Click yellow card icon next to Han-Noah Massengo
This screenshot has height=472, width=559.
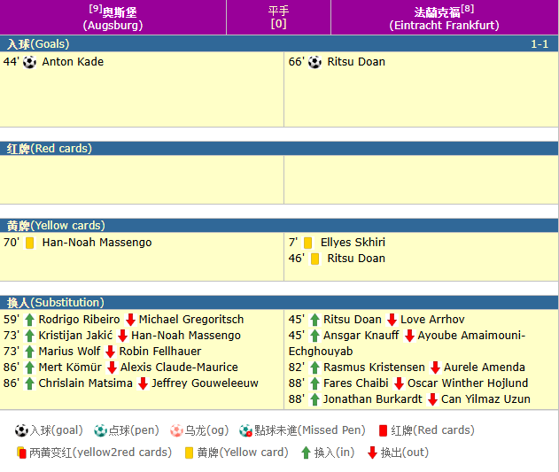click(30, 243)
